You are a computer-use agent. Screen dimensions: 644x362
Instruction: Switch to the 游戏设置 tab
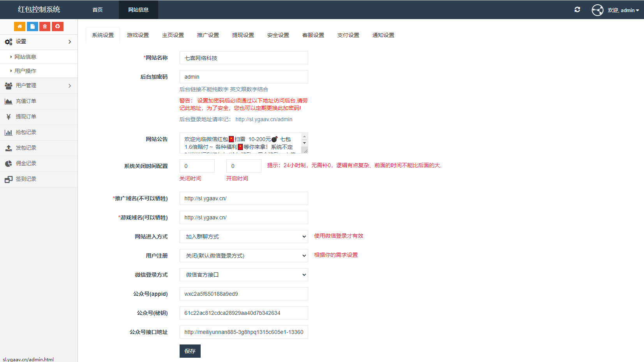point(138,35)
